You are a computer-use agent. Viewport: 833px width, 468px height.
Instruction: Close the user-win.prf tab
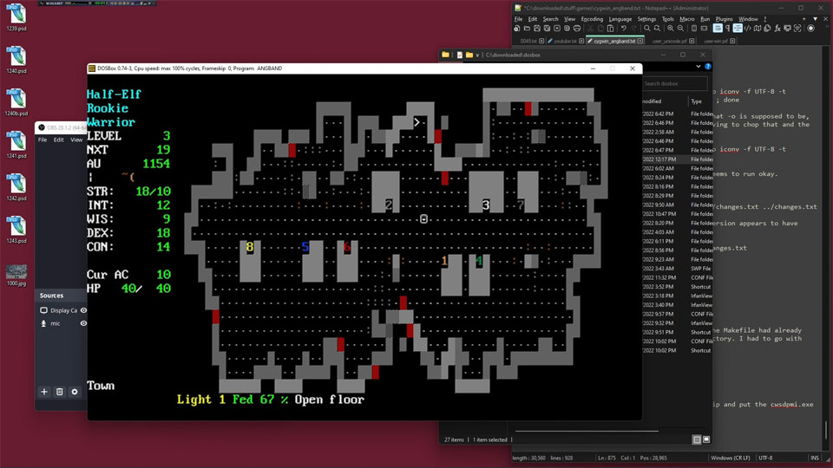pyautogui.click(x=732, y=41)
